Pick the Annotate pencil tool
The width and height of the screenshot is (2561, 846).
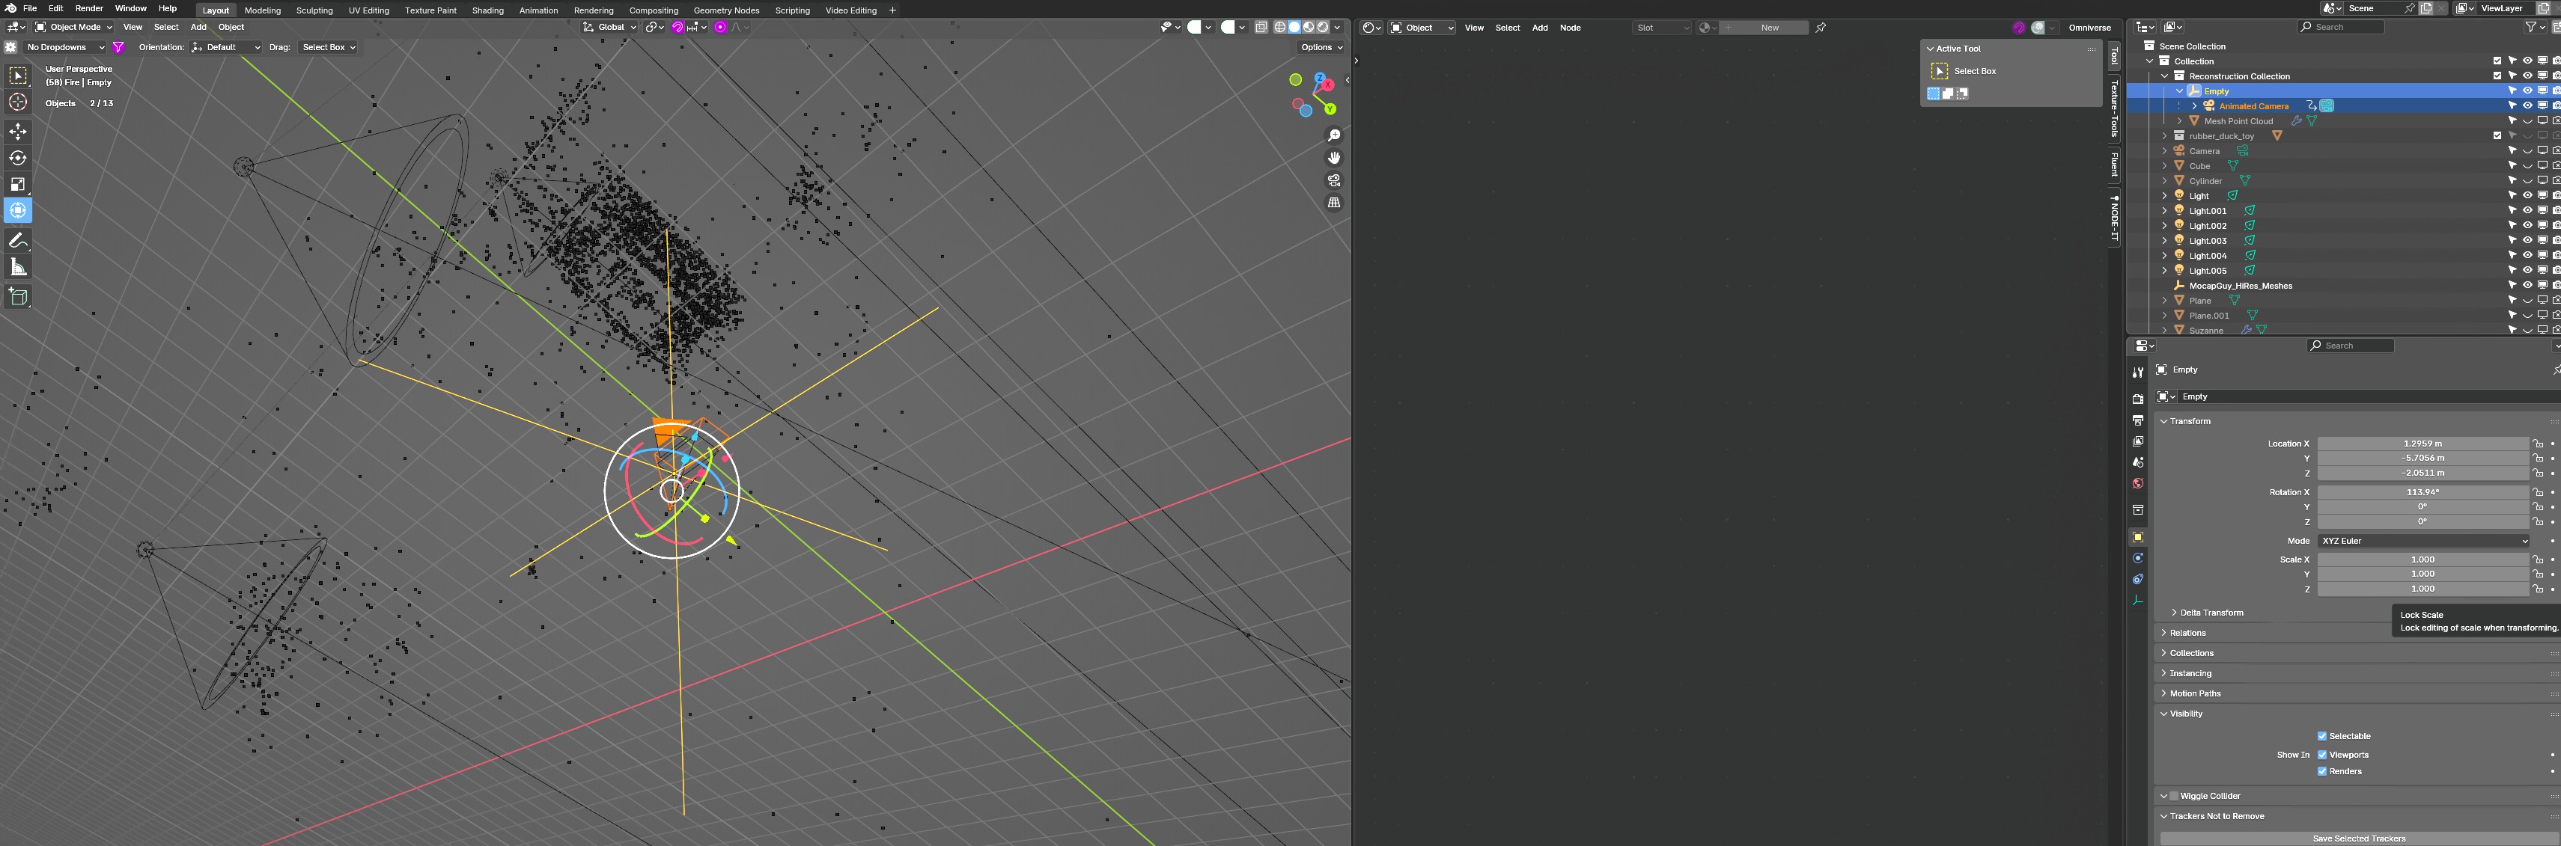click(18, 240)
